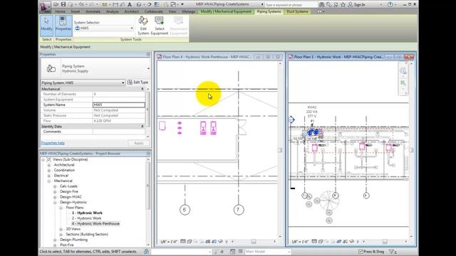Click the Communication Center icon
Image resolution: width=456 pixels, height=256 pixels.
tap(336, 5)
